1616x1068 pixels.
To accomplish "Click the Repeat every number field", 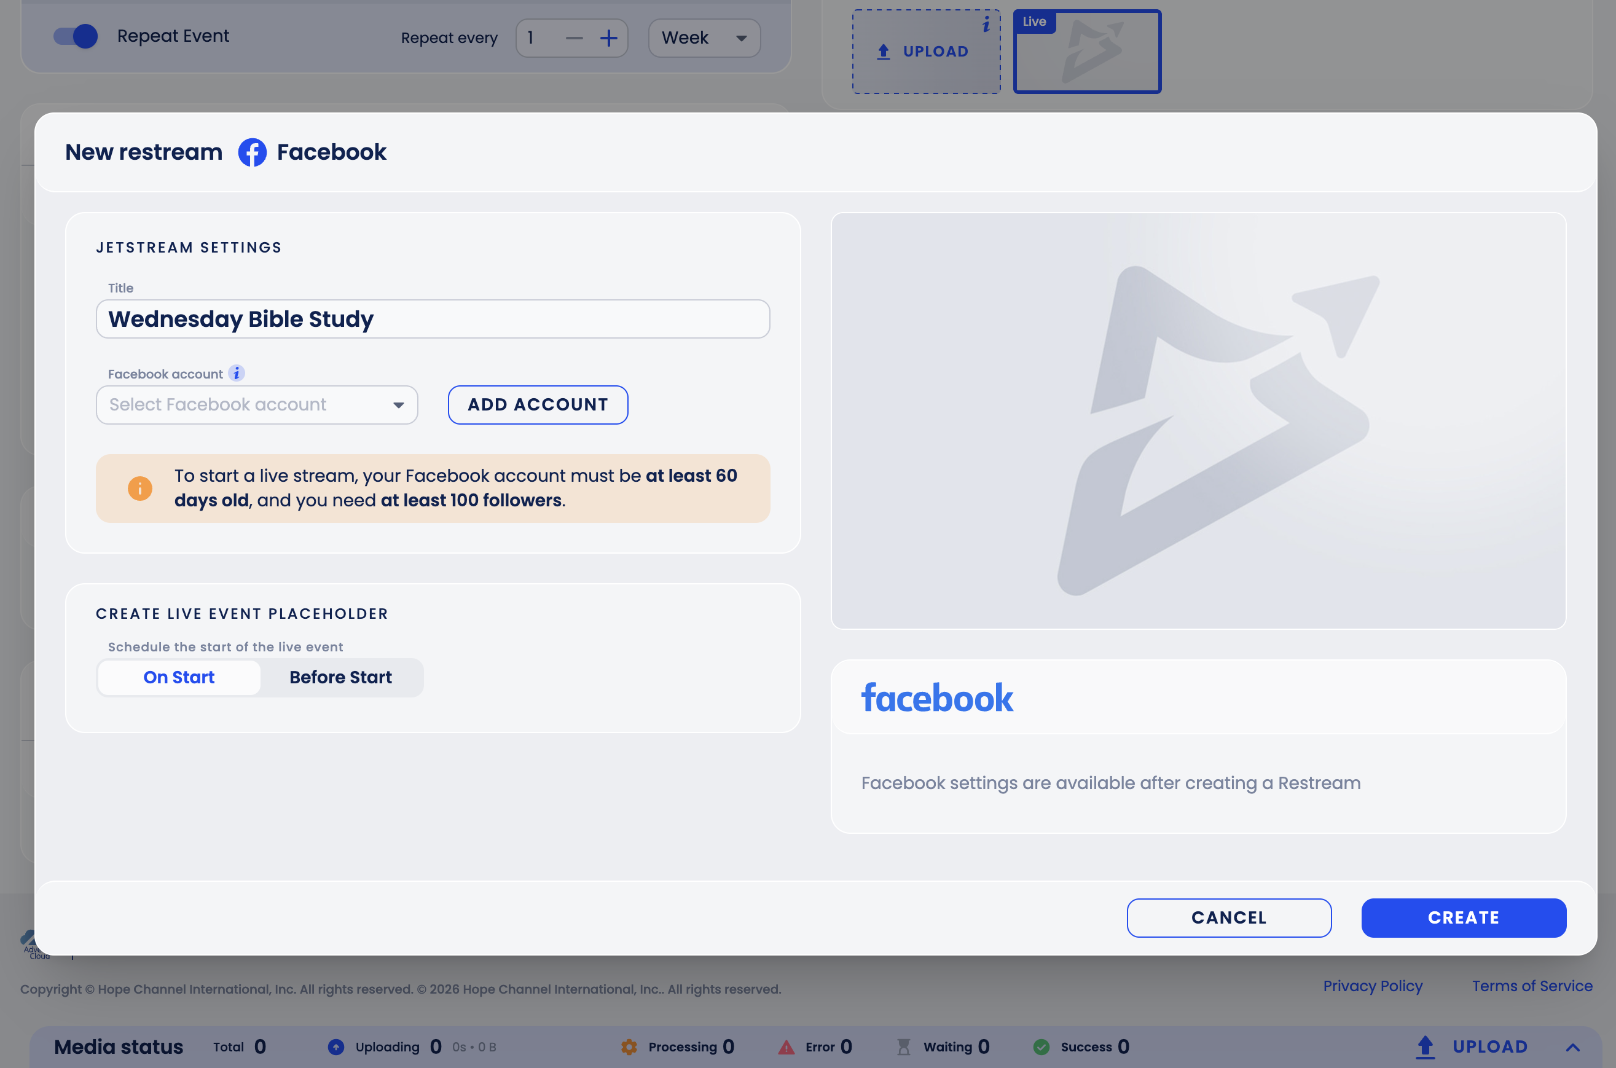I will 571,38.
